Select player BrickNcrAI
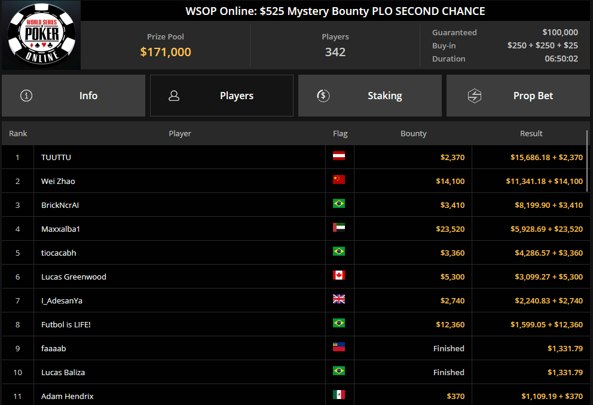This screenshot has height=405, width=593. (x=60, y=205)
